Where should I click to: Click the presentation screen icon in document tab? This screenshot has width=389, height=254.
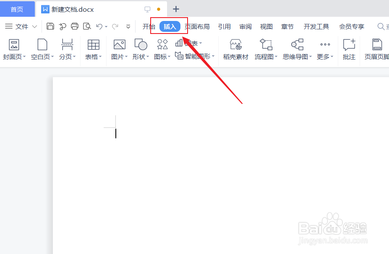147,9
